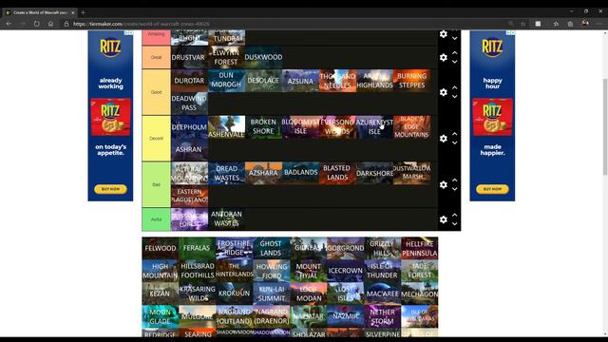
Task: Select the Dun Morogh zone tile
Action: (x=226, y=81)
